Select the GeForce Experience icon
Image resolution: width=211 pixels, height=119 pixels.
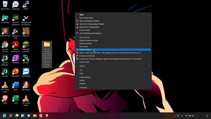tap(15, 20)
